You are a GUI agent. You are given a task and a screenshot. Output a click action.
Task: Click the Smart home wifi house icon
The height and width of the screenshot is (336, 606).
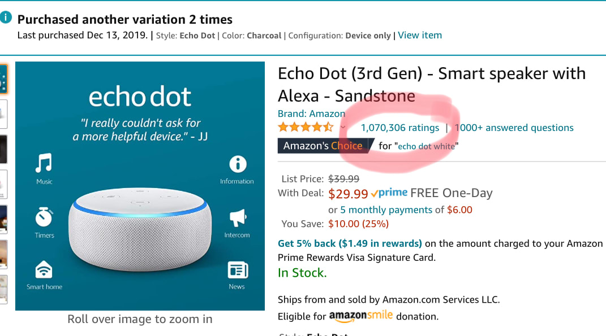44,270
